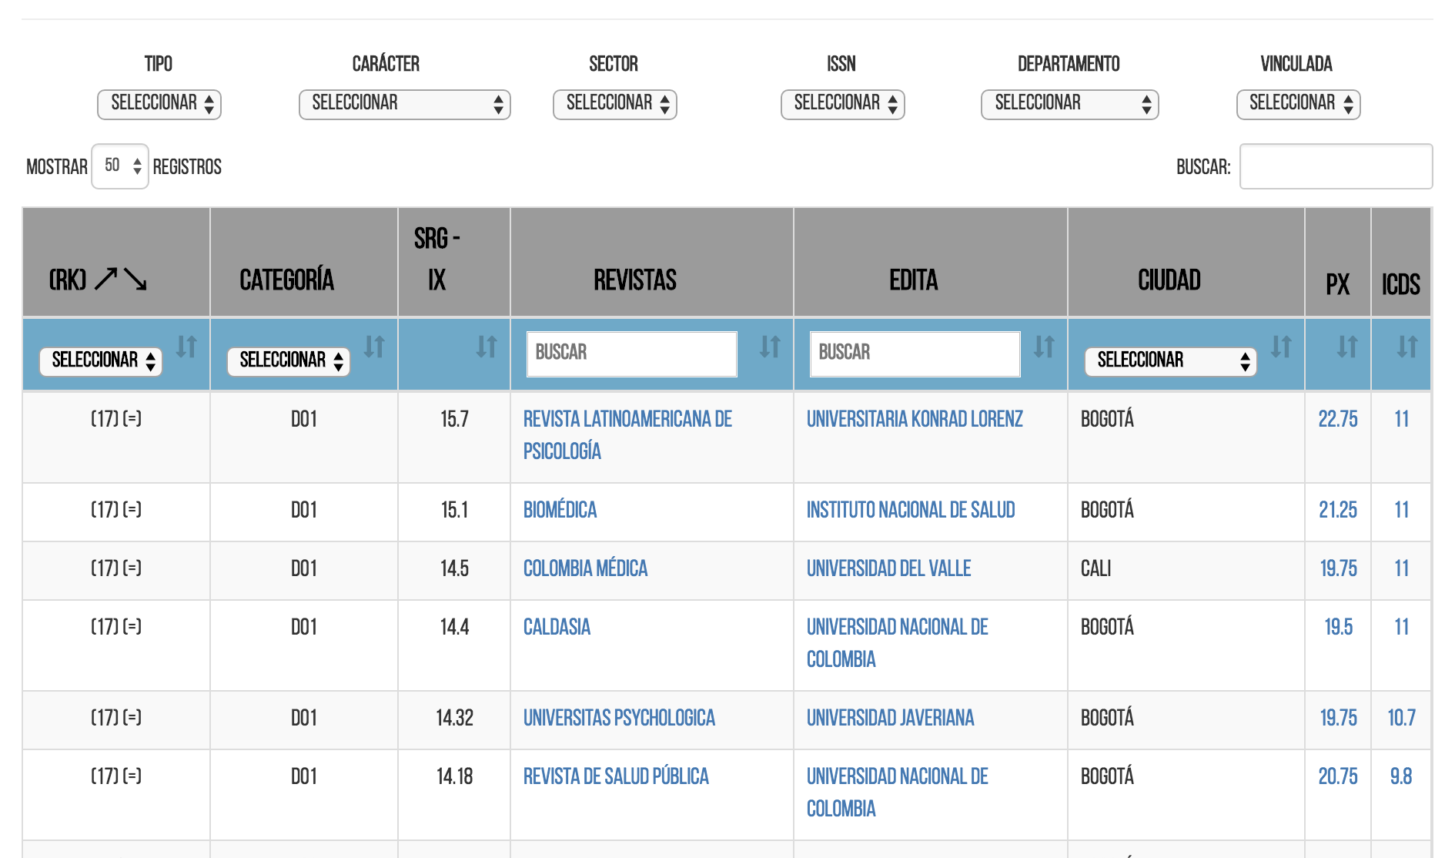Sort by Ciudad column arrows
1455x858 pixels.
(x=1281, y=347)
